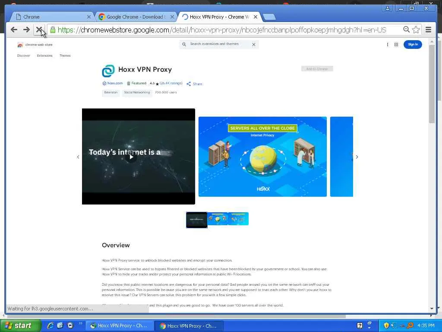The height and width of the screenshot is (332, 442).
Task: Click the scrollbar down arrow
Action: click(x=432, y=309)
